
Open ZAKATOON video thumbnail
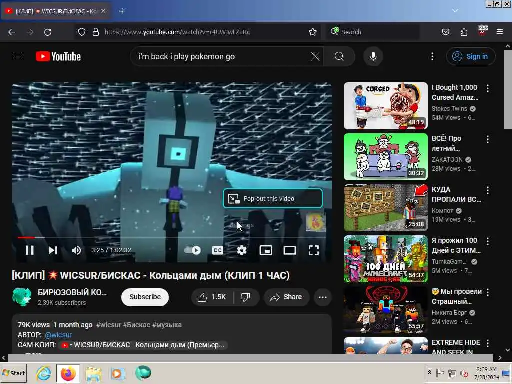pyautogui.click(x=385, y=156)
